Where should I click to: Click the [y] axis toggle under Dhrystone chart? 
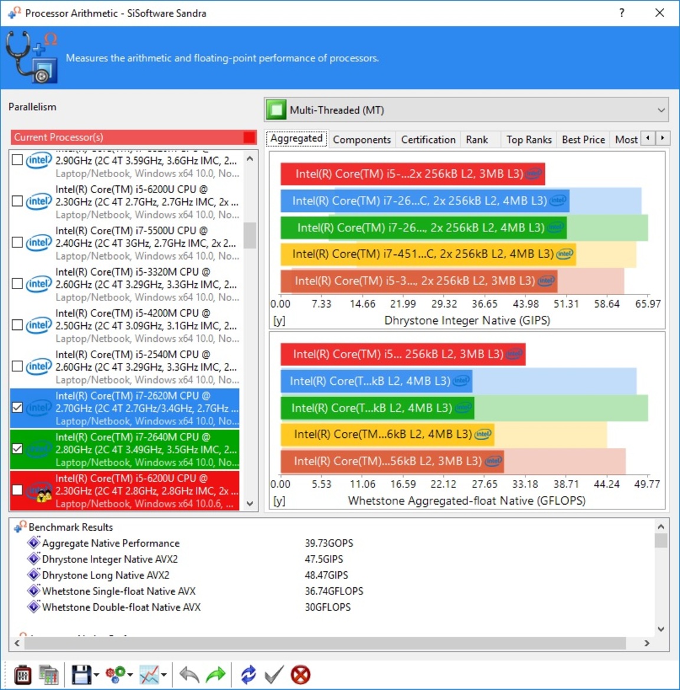click(x=279, y=321)
